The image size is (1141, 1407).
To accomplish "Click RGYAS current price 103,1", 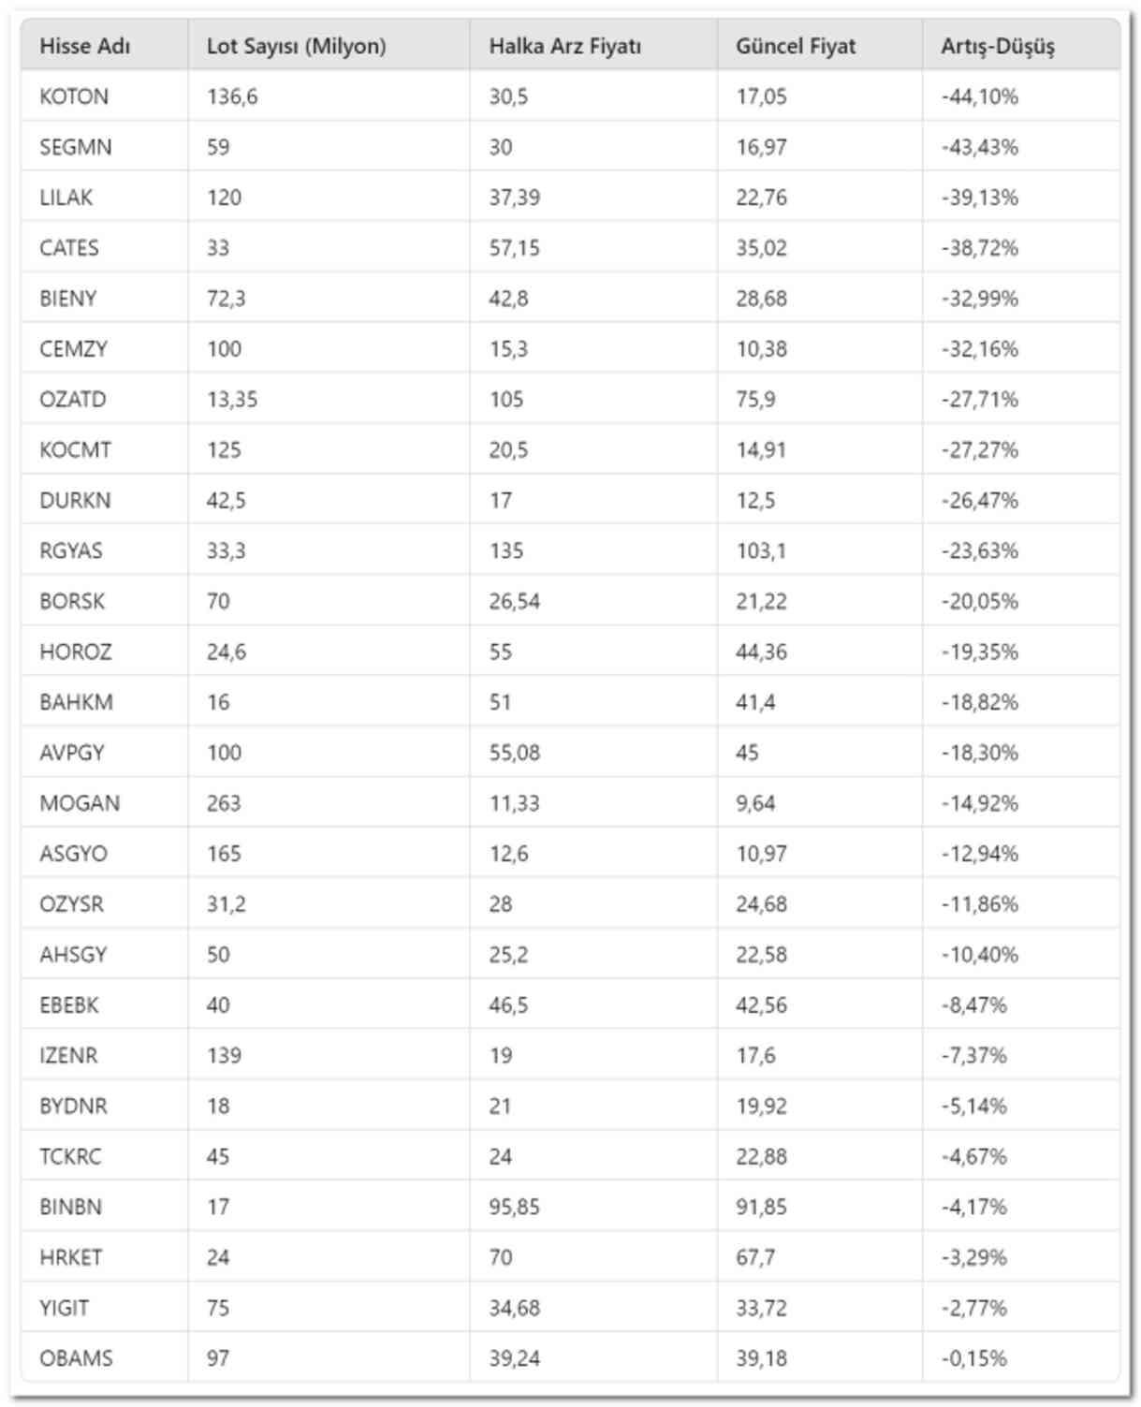I will pyautogui.click(x=761, y=550).
